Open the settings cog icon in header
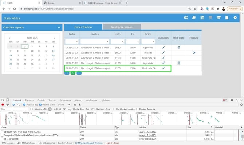This screenshot has height=145, width=244. point(235,17)
